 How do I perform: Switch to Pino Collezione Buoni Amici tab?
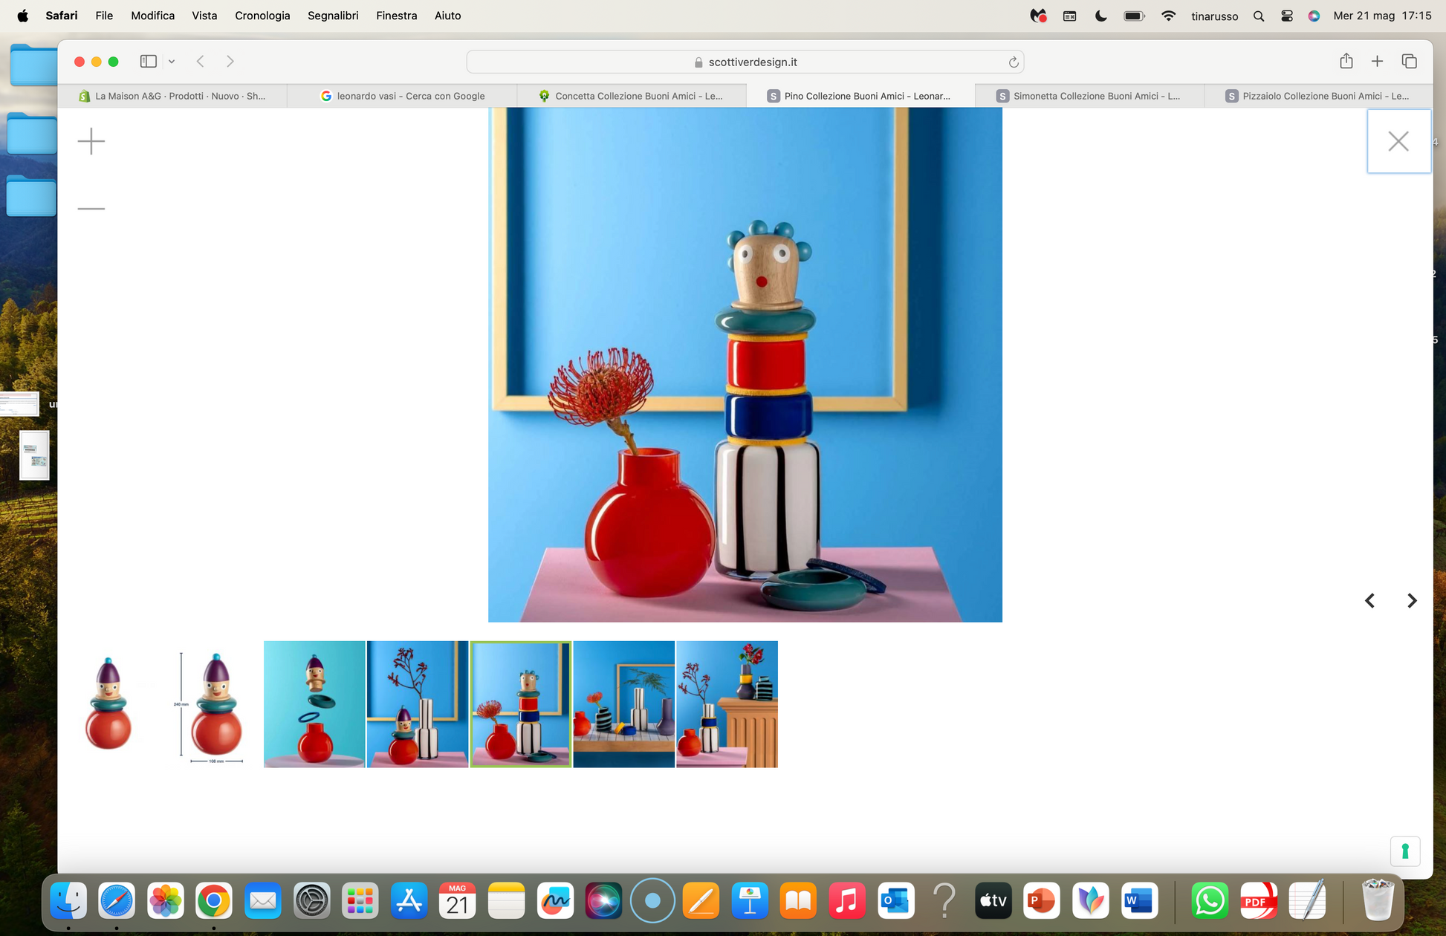click(x=860, y=96)
